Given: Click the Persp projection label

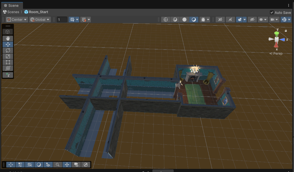Looking at the screenshot, I should (x=276, y=53).
